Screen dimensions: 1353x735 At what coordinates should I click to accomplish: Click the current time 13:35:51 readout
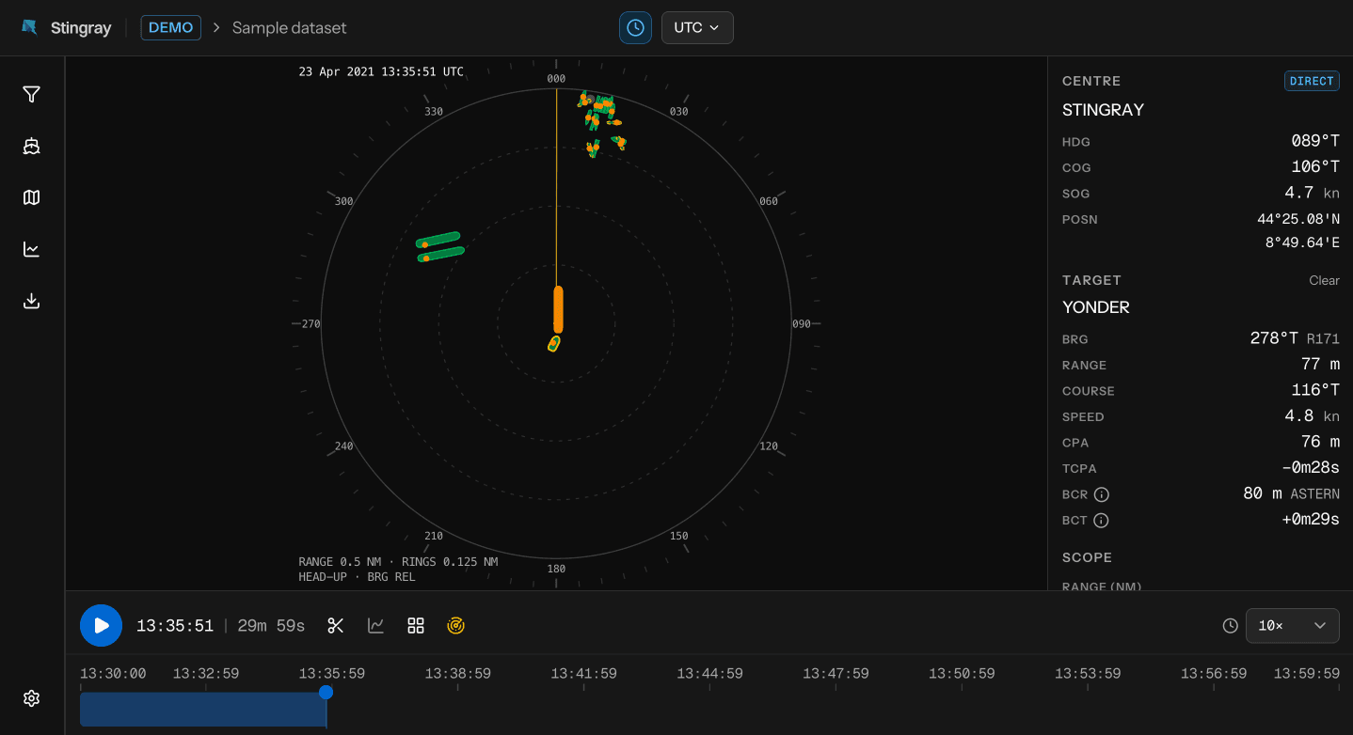click(175, 626)
